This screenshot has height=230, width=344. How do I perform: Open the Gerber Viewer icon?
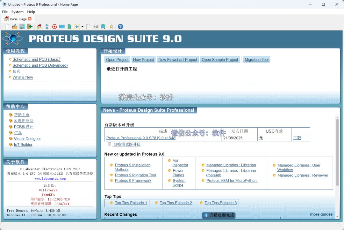tap(69, 26)
